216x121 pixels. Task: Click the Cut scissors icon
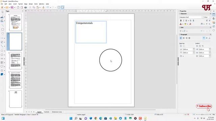[x=30, y=7]
